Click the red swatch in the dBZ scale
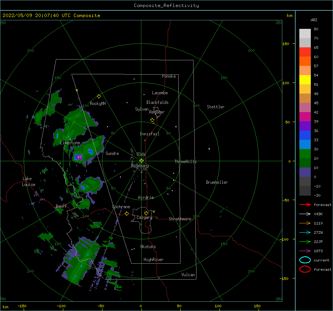This screenshot has height=311, width=333. click(x=305, y=52)
